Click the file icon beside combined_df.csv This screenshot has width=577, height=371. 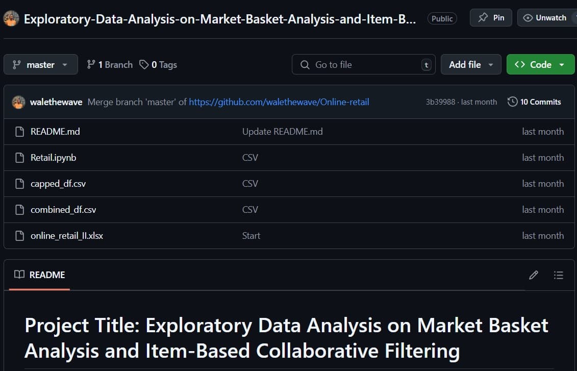point(19,210)
